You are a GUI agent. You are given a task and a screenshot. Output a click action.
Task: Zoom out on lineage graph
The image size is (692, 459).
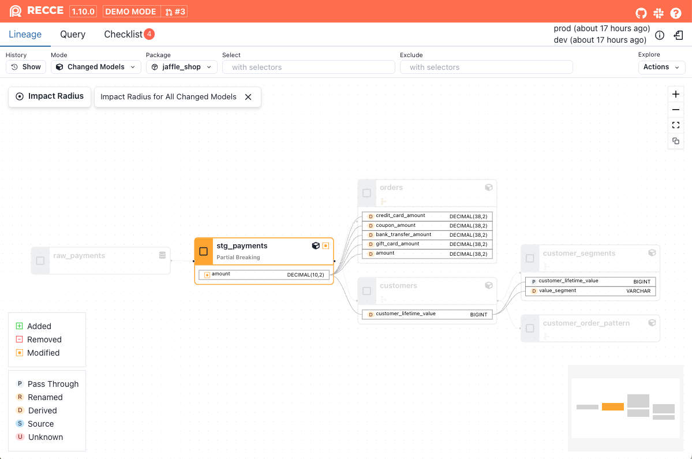pyautogui.click(x=676, y=110)
